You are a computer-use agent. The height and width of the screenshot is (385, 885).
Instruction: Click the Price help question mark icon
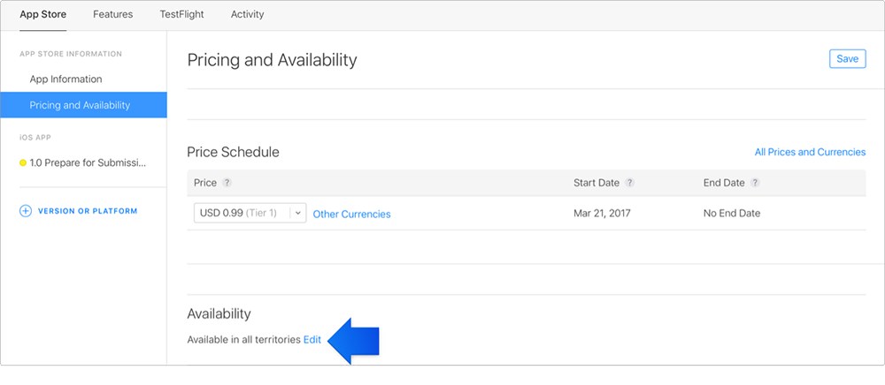click(x=227, y=183)
